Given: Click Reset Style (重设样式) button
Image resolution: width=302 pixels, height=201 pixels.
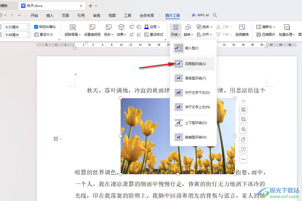Looking at the screenshot, I should 154,35.
